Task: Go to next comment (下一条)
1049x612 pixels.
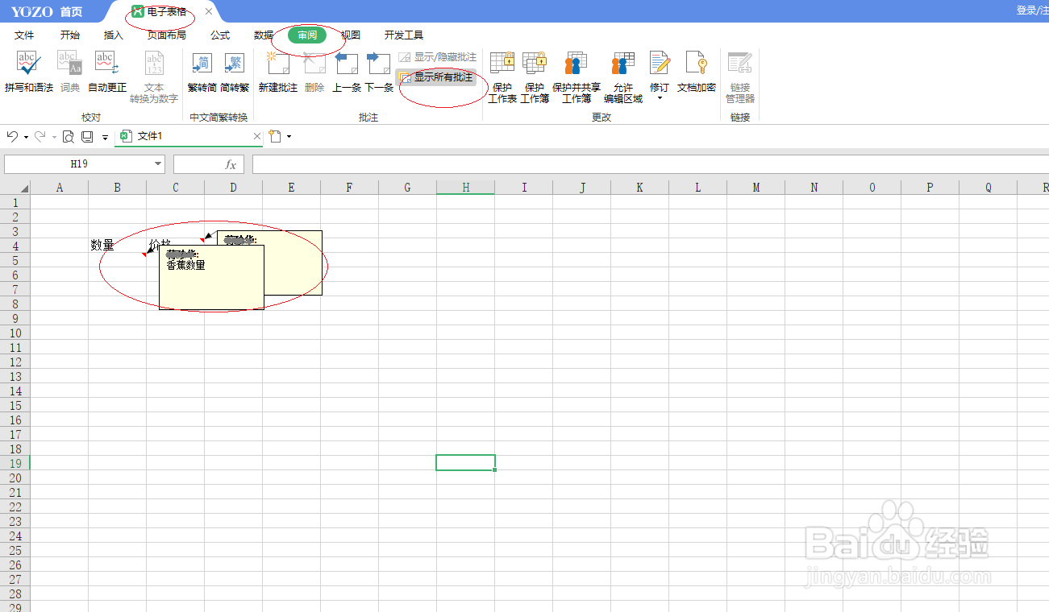Action: pos(379,72)
